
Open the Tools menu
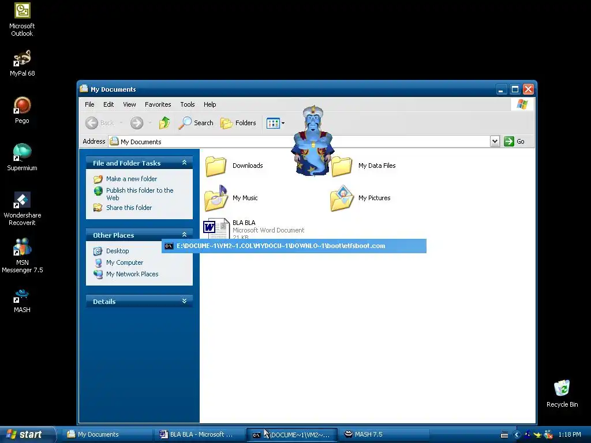(188, 104)
